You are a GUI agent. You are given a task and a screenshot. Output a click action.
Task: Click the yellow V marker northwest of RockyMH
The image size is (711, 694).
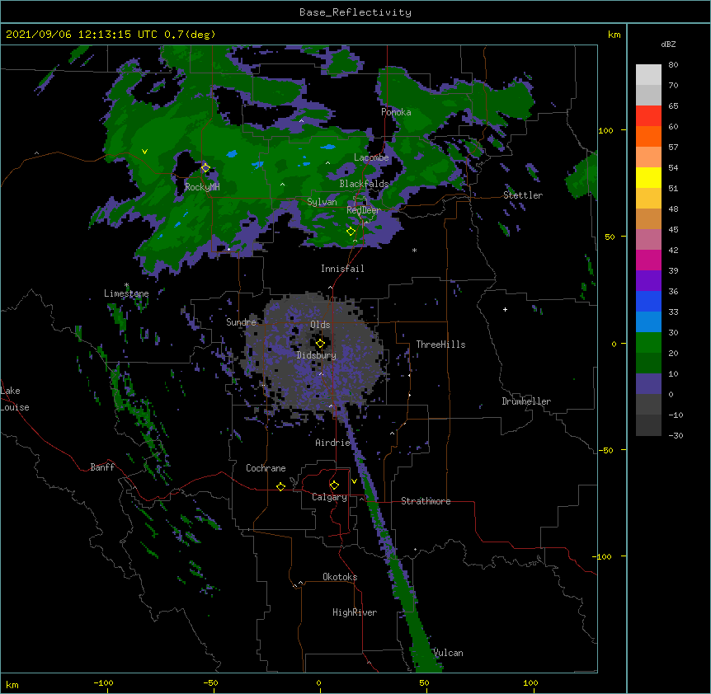tap(144, 152)
